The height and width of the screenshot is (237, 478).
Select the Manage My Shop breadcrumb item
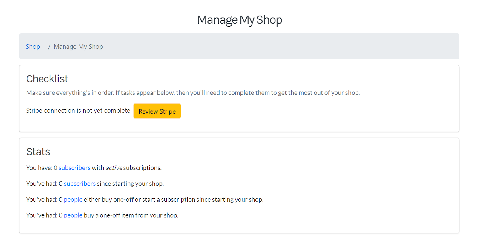tap(78, 47)
